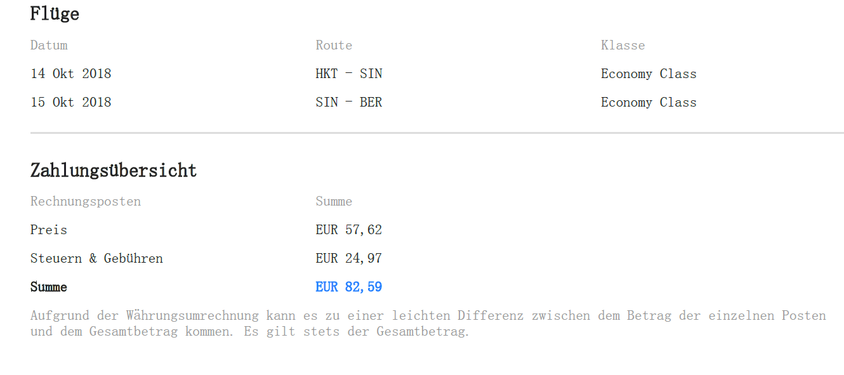The width and height of the screenshot is (844, 375).
Task: Click the bold Summe row label
Action: point(49,287)
